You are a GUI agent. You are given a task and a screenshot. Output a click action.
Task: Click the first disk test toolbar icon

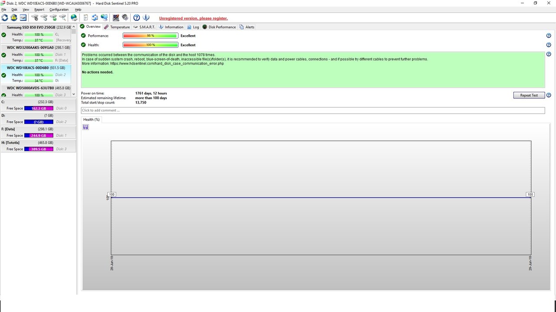pyautogui.click(x=35, y=18)
